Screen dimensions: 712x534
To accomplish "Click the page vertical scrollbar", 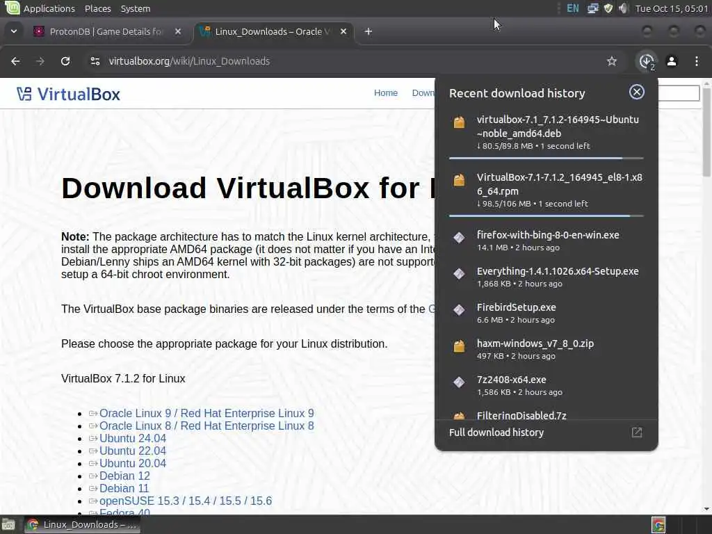I will pyautogui.click(x=706, y=131).
